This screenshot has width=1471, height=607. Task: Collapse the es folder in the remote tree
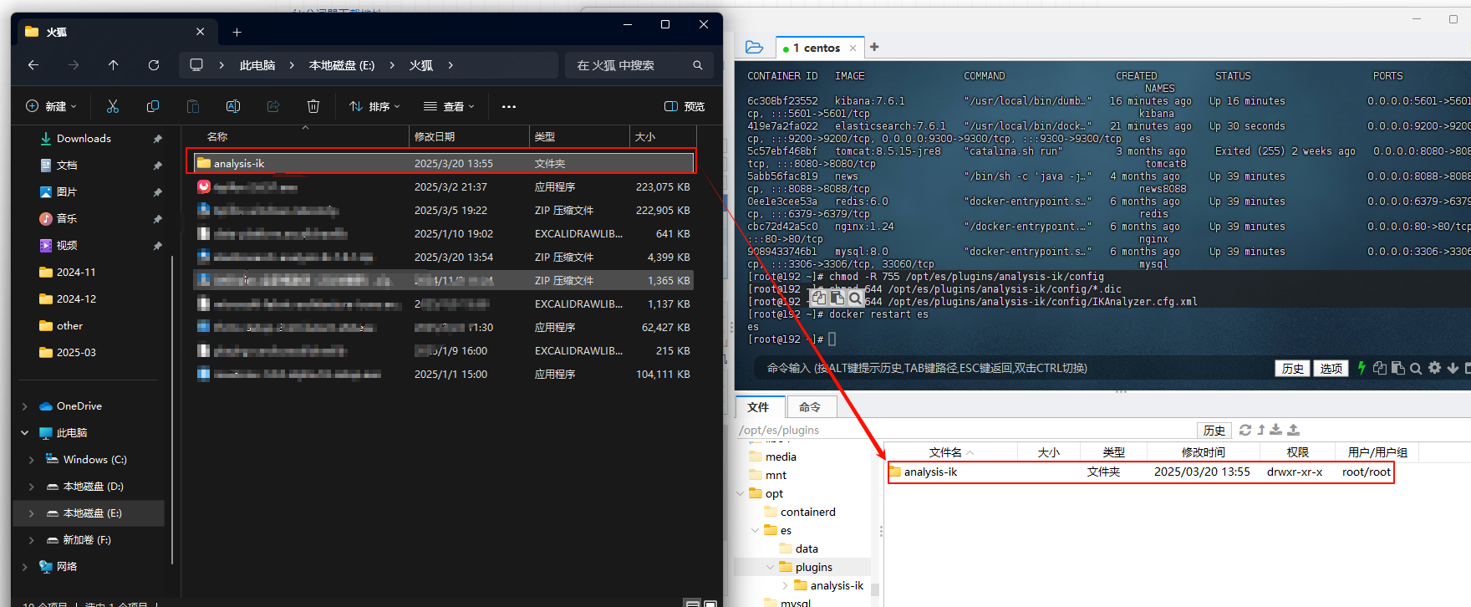pos(755,530)
